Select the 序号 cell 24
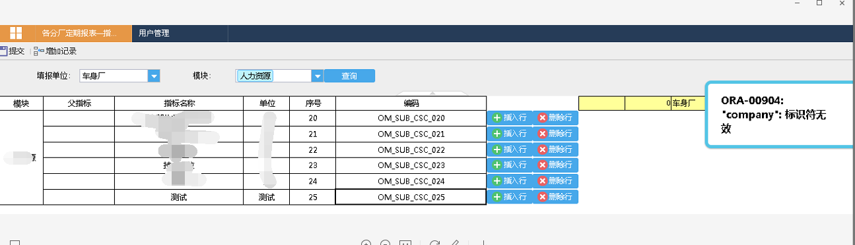Viewport: 855px width, 245px height. (x=312, y=181)
